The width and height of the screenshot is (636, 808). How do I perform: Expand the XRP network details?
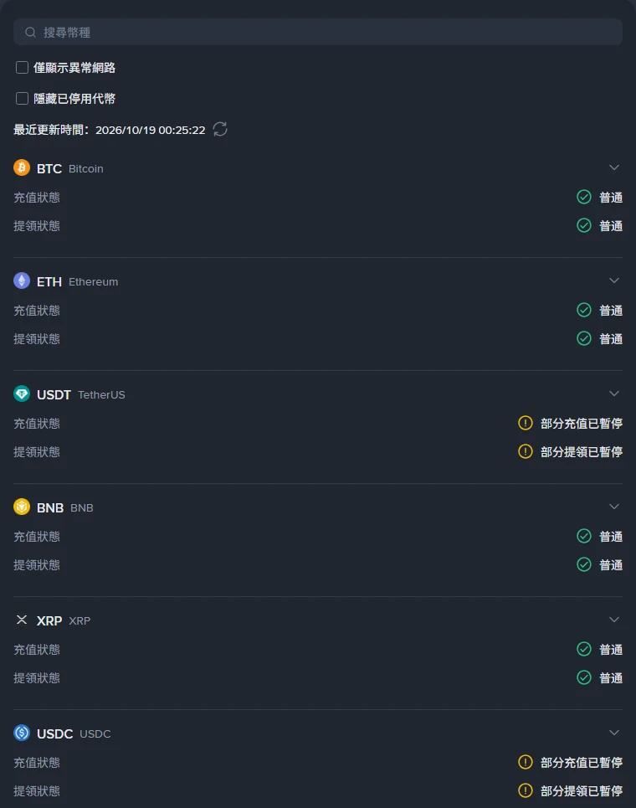[614, 620]
